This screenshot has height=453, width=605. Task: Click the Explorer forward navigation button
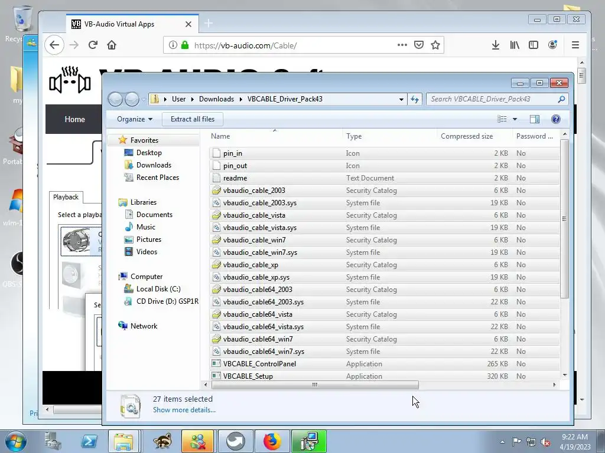click(x=132, y=99)
